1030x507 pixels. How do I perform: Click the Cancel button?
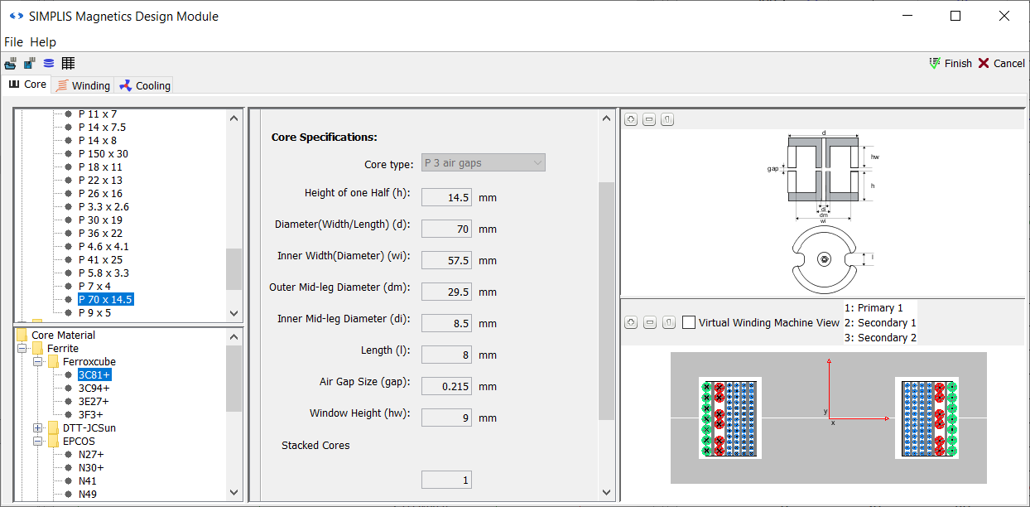[1001, 64]
